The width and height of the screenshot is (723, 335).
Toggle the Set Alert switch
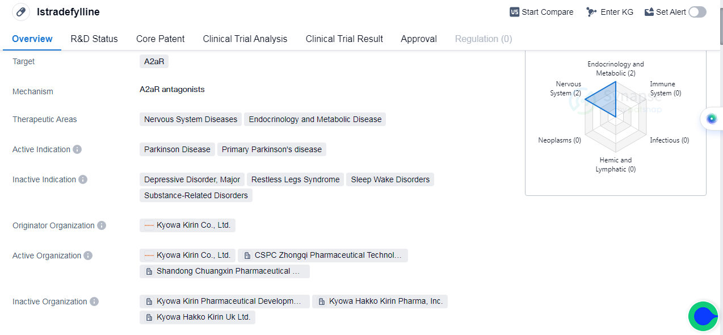(697, 12)
